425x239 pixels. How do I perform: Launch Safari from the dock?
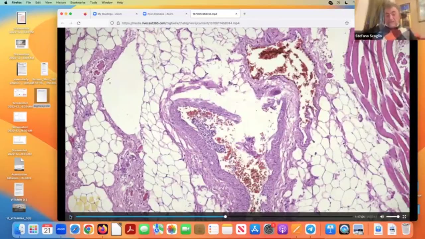click(75, 229)
